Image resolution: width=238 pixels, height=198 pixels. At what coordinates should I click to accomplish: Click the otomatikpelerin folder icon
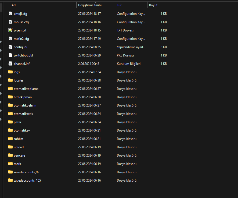tap(10, 105)
